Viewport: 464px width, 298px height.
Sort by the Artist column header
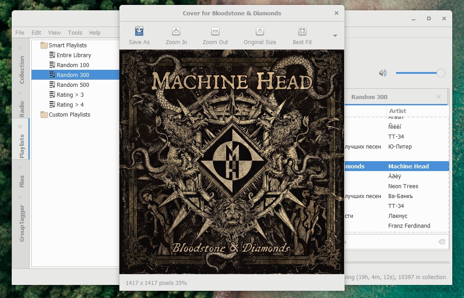(x=397, y=111)
